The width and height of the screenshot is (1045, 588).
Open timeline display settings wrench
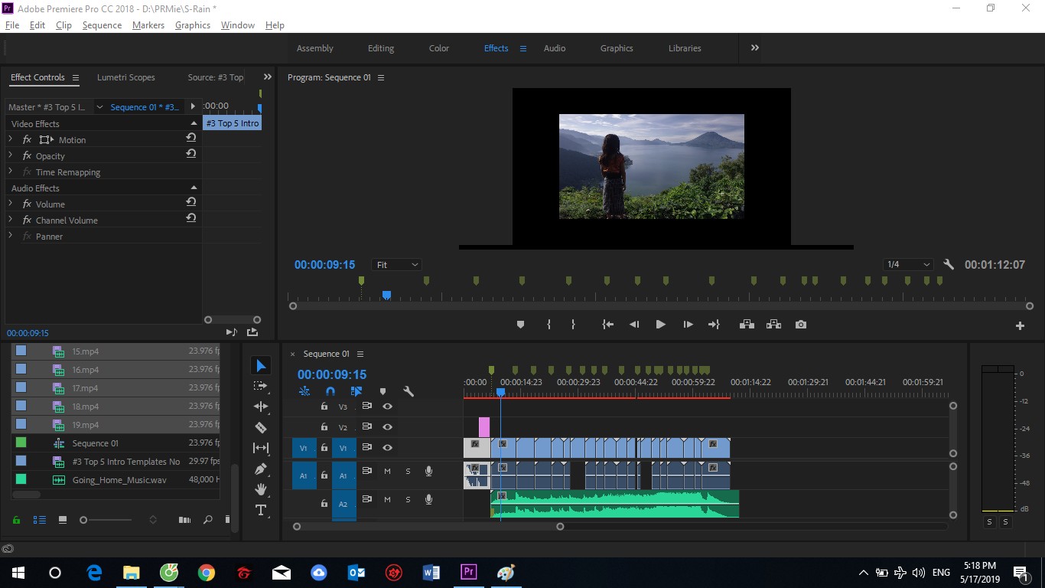pyautogui.click(x=409, y=391)
